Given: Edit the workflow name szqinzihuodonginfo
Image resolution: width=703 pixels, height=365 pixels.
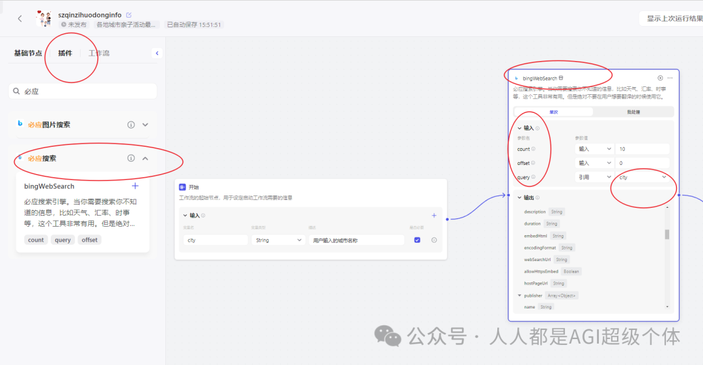Looking at the screenshot, I should [x=129, y=15].
